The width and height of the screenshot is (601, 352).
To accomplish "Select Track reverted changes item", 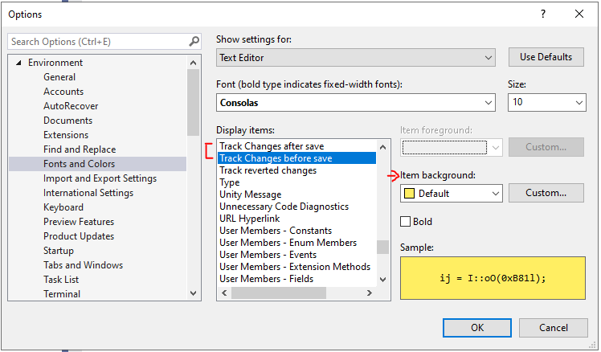I will coord(268,170).
